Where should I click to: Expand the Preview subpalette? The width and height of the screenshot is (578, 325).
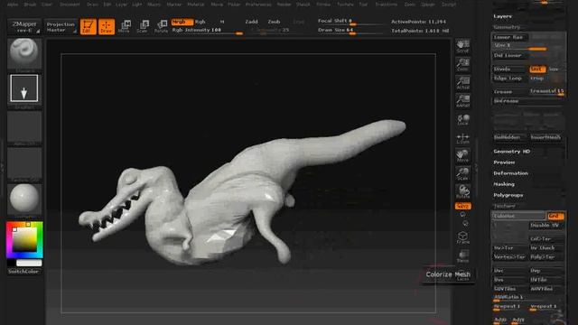point(504,162)
